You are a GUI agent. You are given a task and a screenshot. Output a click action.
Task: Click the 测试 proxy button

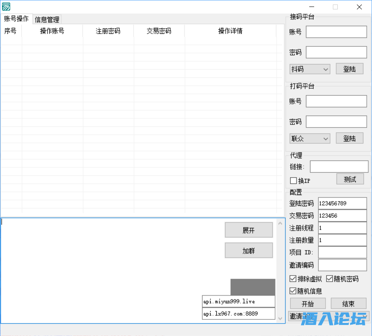pyautogui.click(x=350, y=179)
